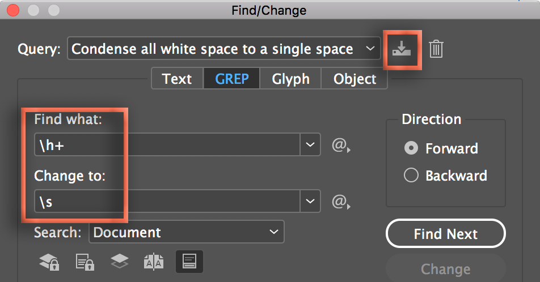Click the Delete Query trash icon

click(436, 49)
